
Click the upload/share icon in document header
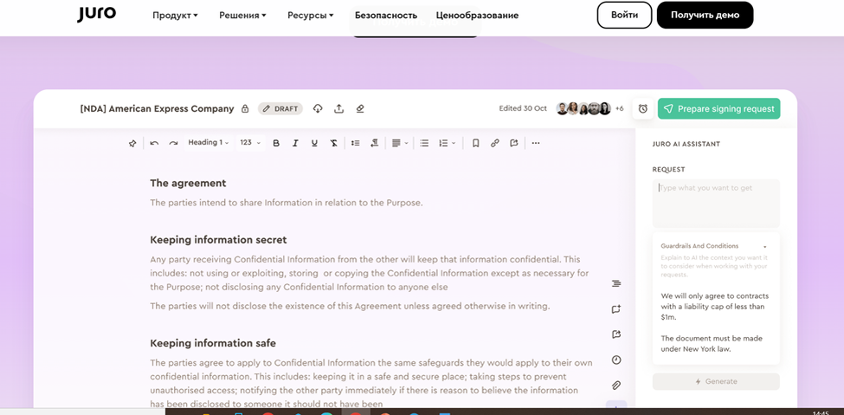(338, 109)
